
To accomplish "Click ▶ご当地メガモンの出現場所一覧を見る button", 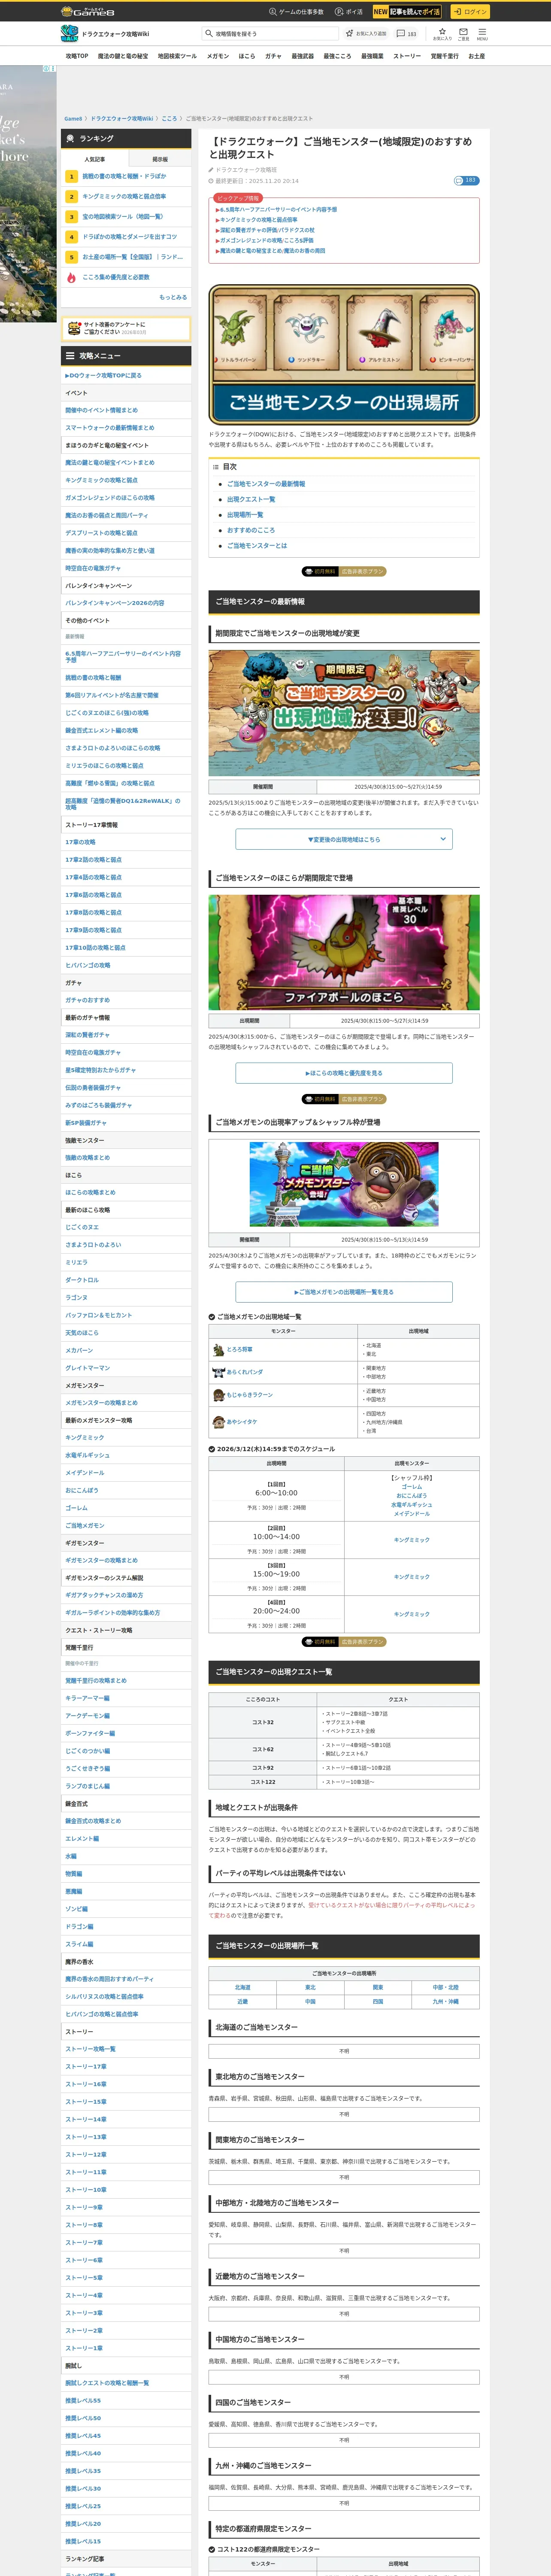I will 344,1292.
